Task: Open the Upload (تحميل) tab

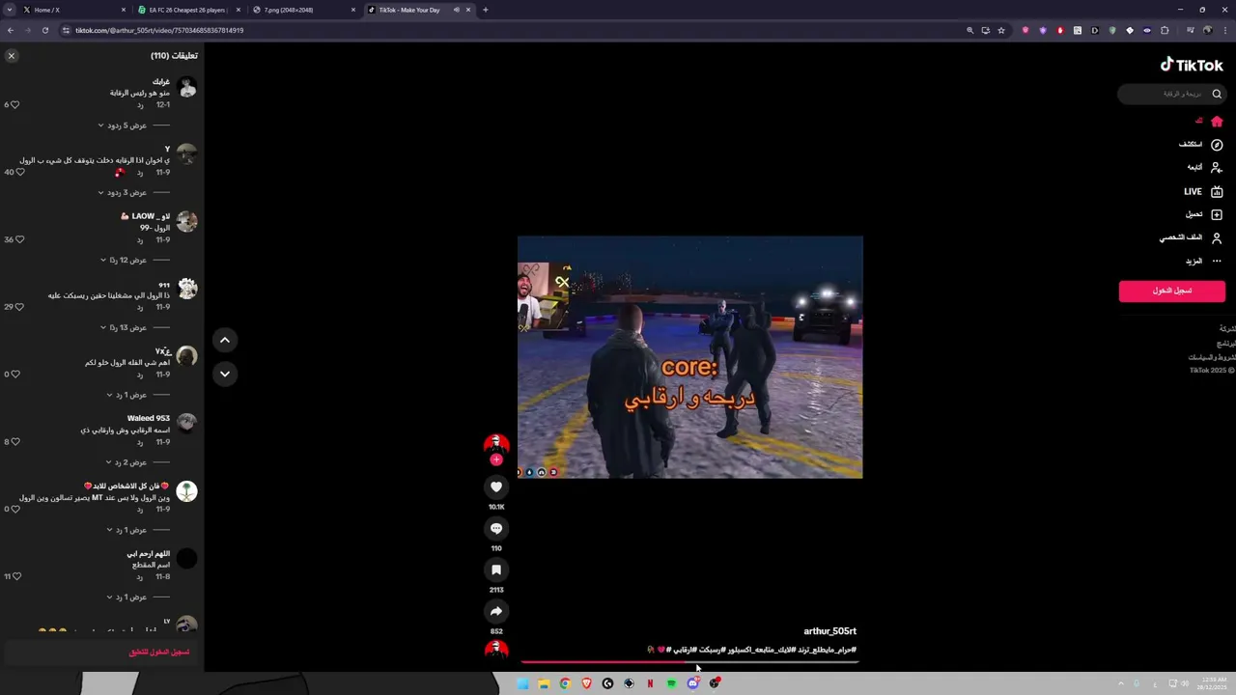Action: (x=1204, y=214)
